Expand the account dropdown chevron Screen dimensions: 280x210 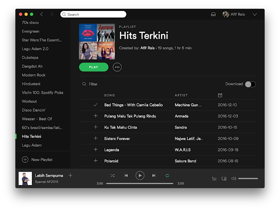click(x=255, y=14)
